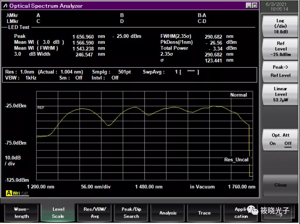
Task: Minimize the Optical Spectrum Analyzer window
Action: coord(248,6)
